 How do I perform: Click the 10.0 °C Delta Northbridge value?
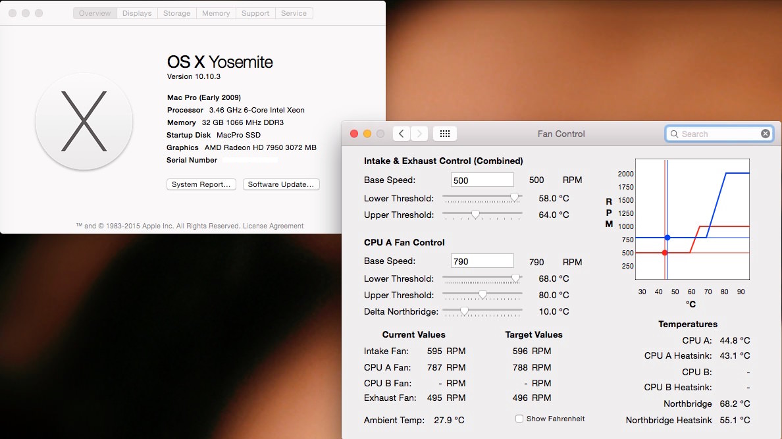tap(554, 311)
